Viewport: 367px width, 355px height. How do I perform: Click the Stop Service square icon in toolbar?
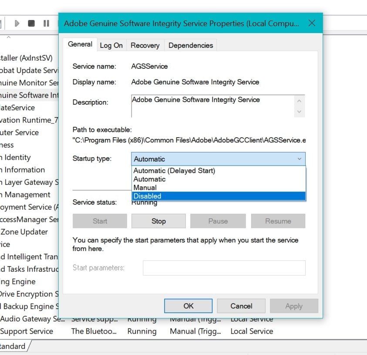point(31,24)
